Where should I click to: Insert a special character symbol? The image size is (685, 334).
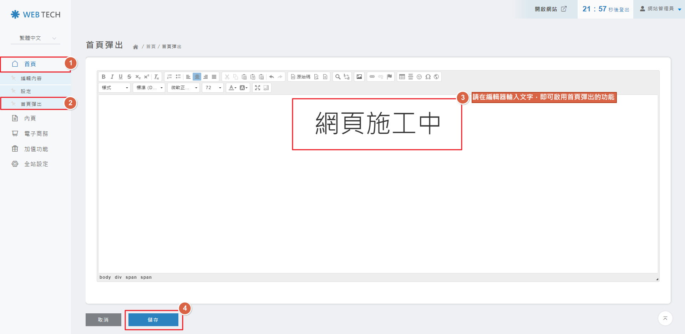[427, 77]
